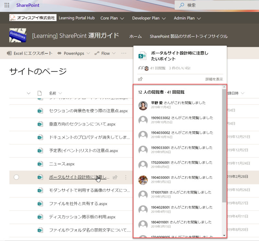Click the PowerApps icon in toolbar
Screen dimensions: 259x241
[x=59, y=53]
